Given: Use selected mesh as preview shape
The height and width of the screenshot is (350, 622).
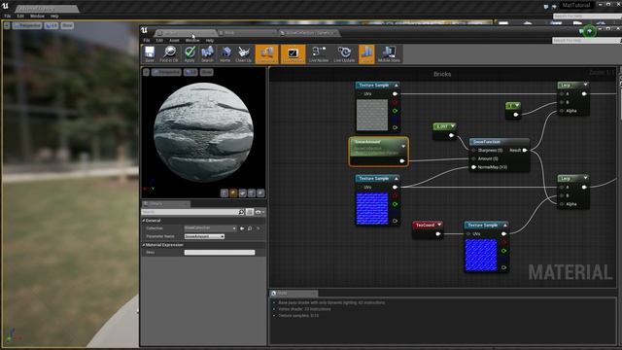Looking at the screenshot, I should tap(260, 193).
